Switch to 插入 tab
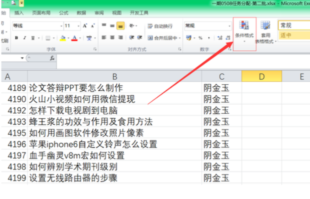310x199 pixels. 19,13
